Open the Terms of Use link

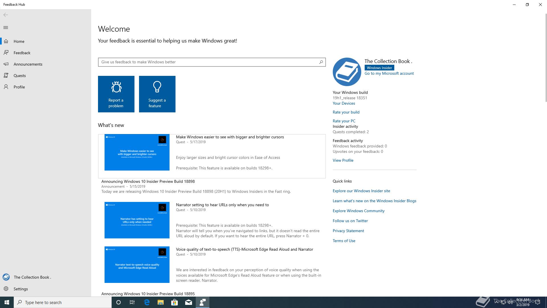(344, 241)
